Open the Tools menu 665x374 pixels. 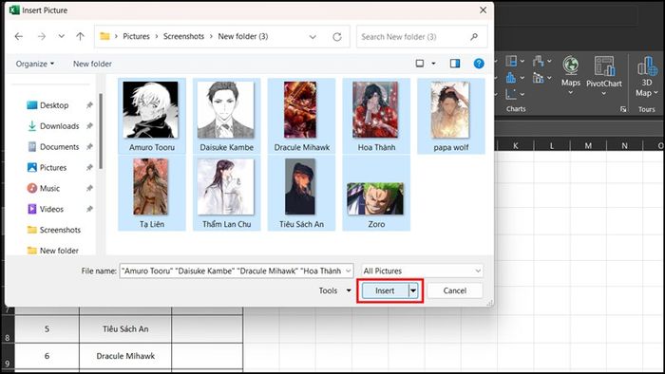click(x=335, y=290)
